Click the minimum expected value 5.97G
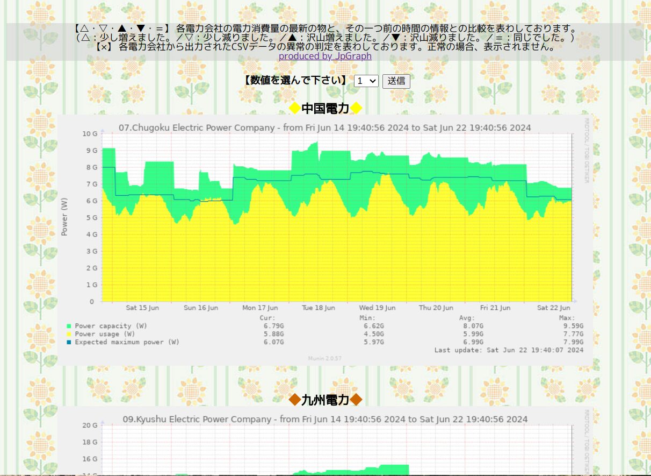The height and width of the screenshot is (476, 651). point(373,342)
